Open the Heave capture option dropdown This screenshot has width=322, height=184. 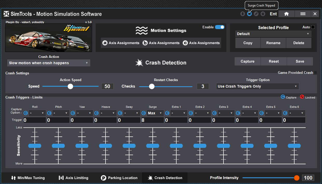pyautogui.click(x=108, y=113)
